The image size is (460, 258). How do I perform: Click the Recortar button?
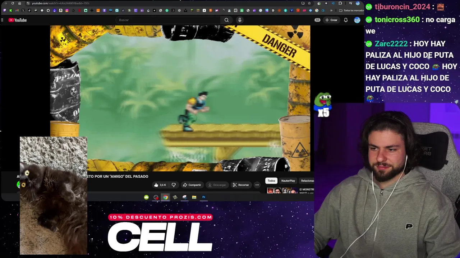[241, 185]
